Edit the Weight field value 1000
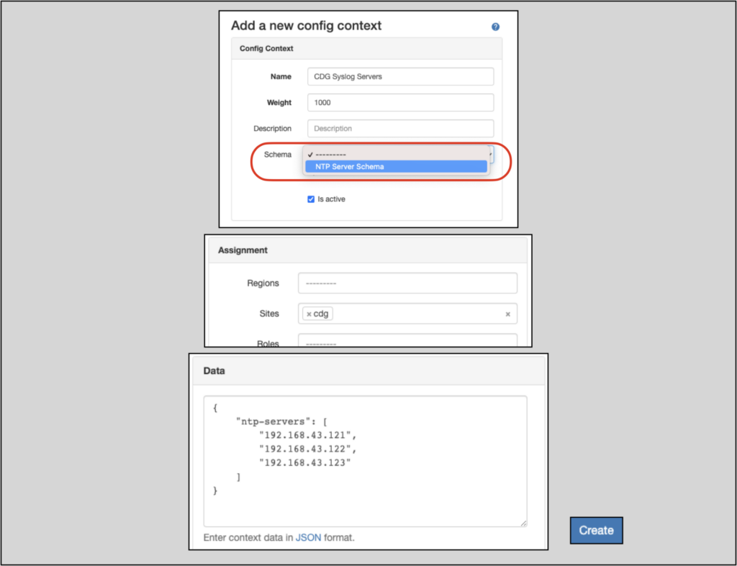The image size is (737, 566). click(400, 102)
